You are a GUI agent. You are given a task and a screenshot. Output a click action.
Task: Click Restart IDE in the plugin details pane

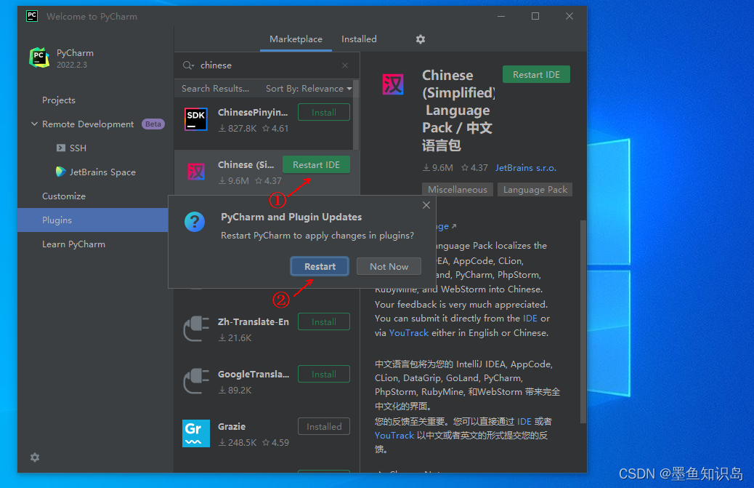point(536,75)
